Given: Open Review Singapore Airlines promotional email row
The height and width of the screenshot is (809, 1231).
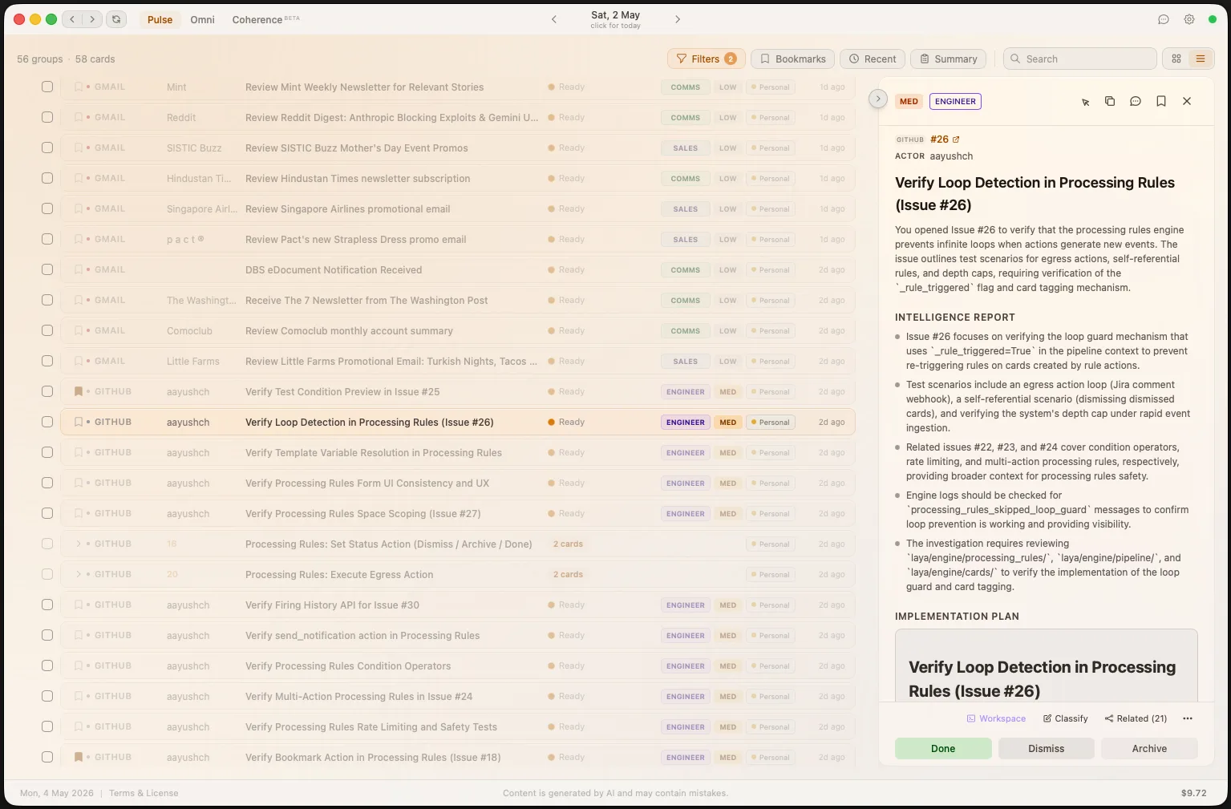Looking at the screenshot, I should (x=458, y=208).
